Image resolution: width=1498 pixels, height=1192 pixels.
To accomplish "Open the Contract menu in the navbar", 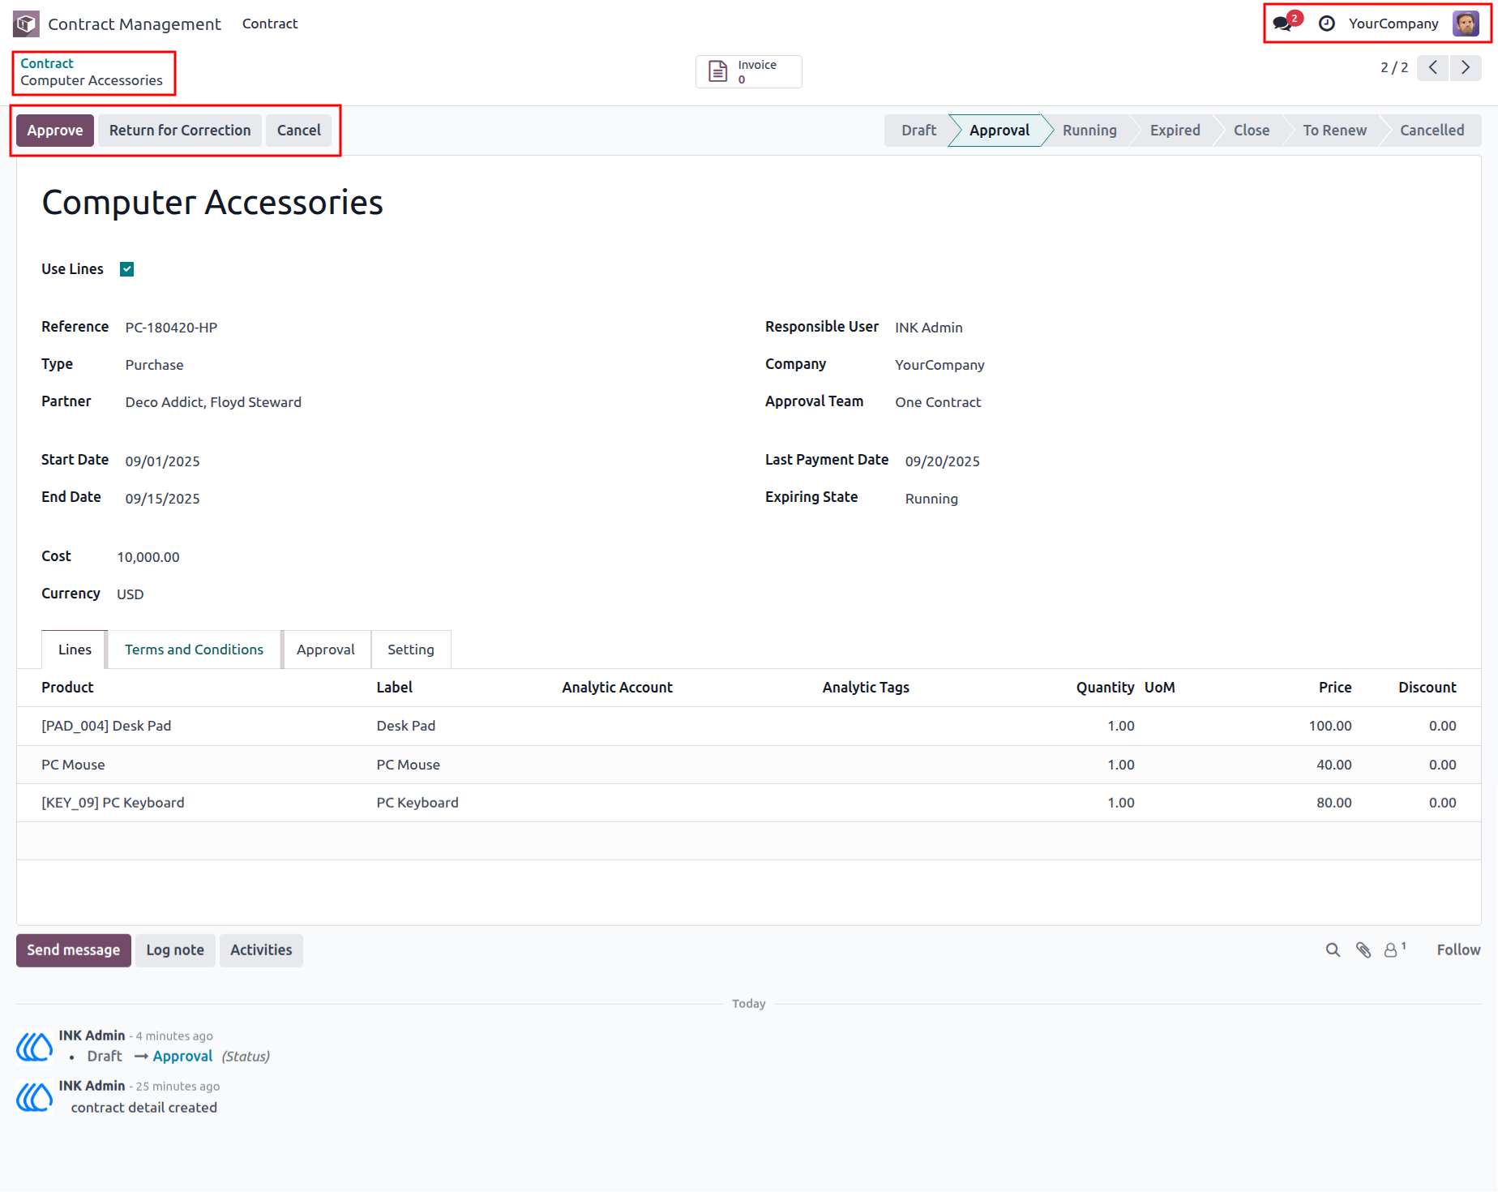I will 270,24.
